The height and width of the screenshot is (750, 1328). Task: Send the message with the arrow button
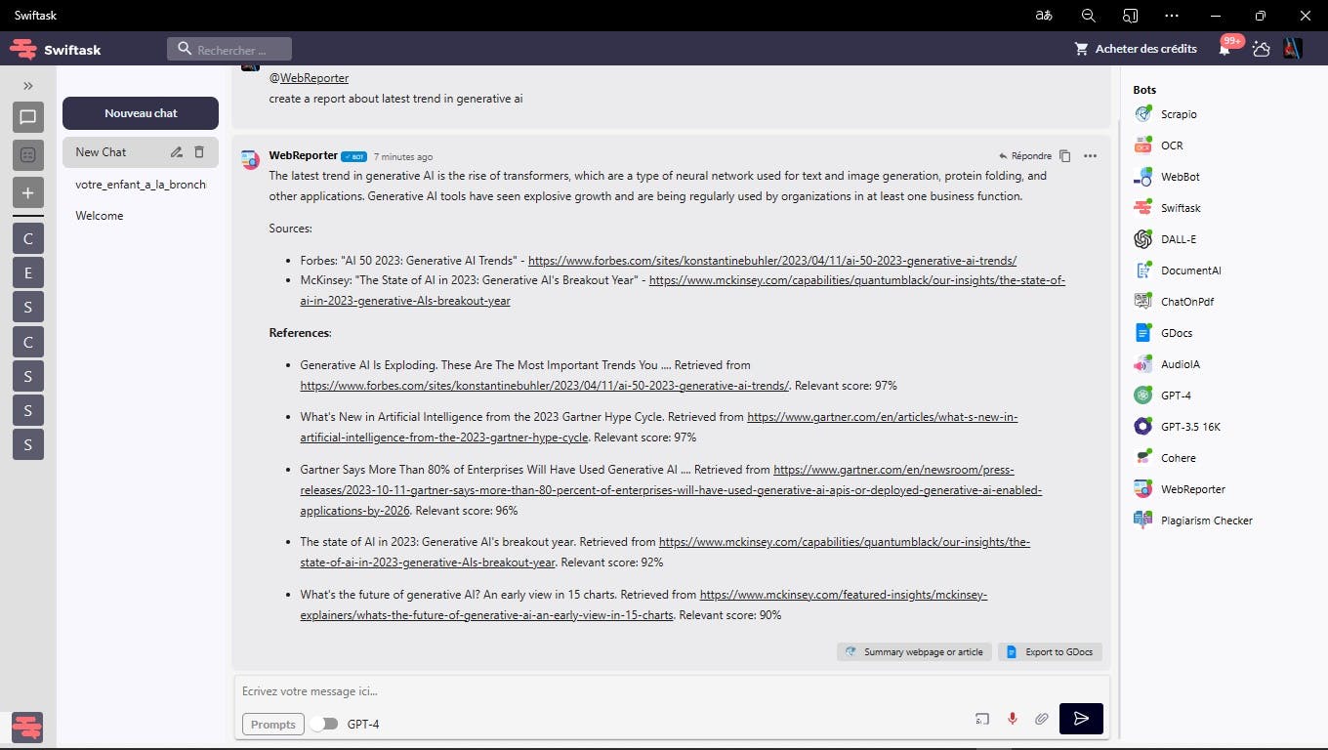tap(1081, 719)
